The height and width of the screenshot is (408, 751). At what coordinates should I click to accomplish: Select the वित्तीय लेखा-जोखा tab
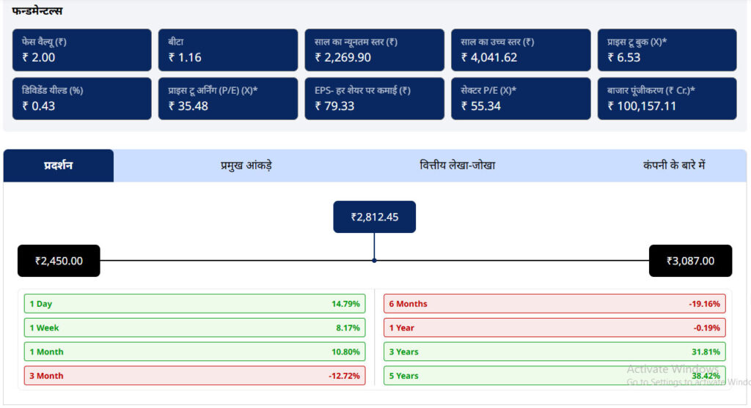click(x=457, y=166)
